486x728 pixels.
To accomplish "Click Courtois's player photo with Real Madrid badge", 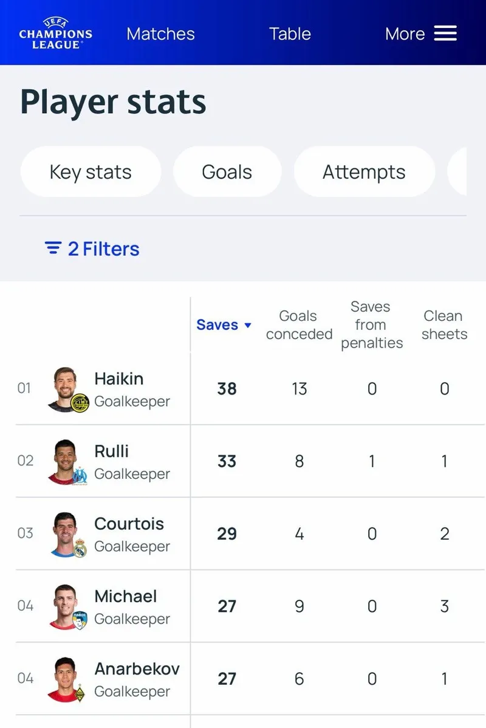I will pyautogui.click(x=65, y=534).
